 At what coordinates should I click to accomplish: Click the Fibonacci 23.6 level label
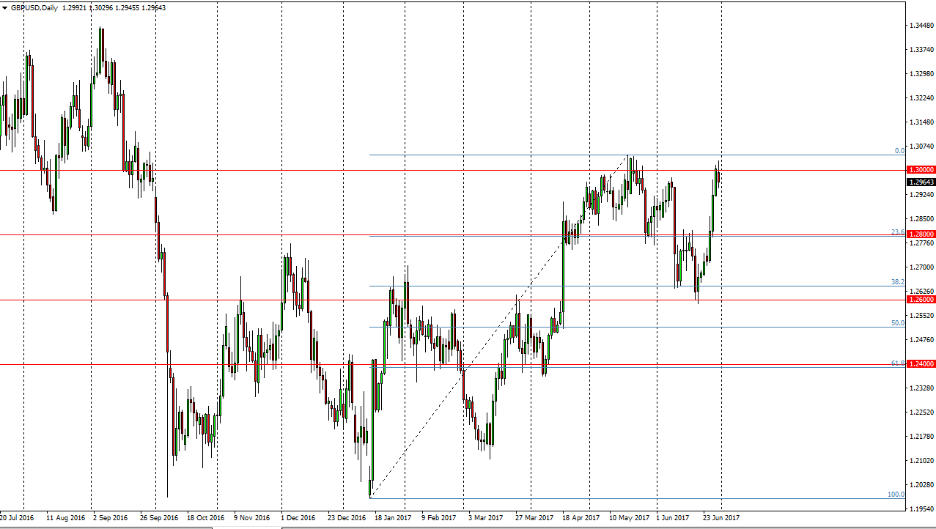(x=898, y=232)
